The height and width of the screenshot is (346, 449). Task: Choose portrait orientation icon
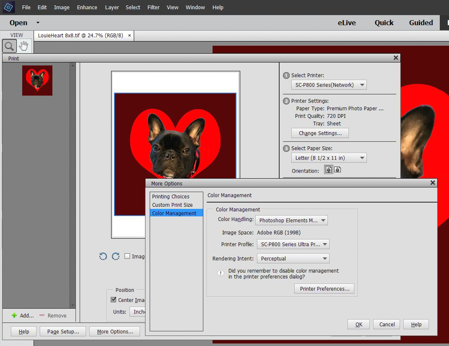coord(329,170)
